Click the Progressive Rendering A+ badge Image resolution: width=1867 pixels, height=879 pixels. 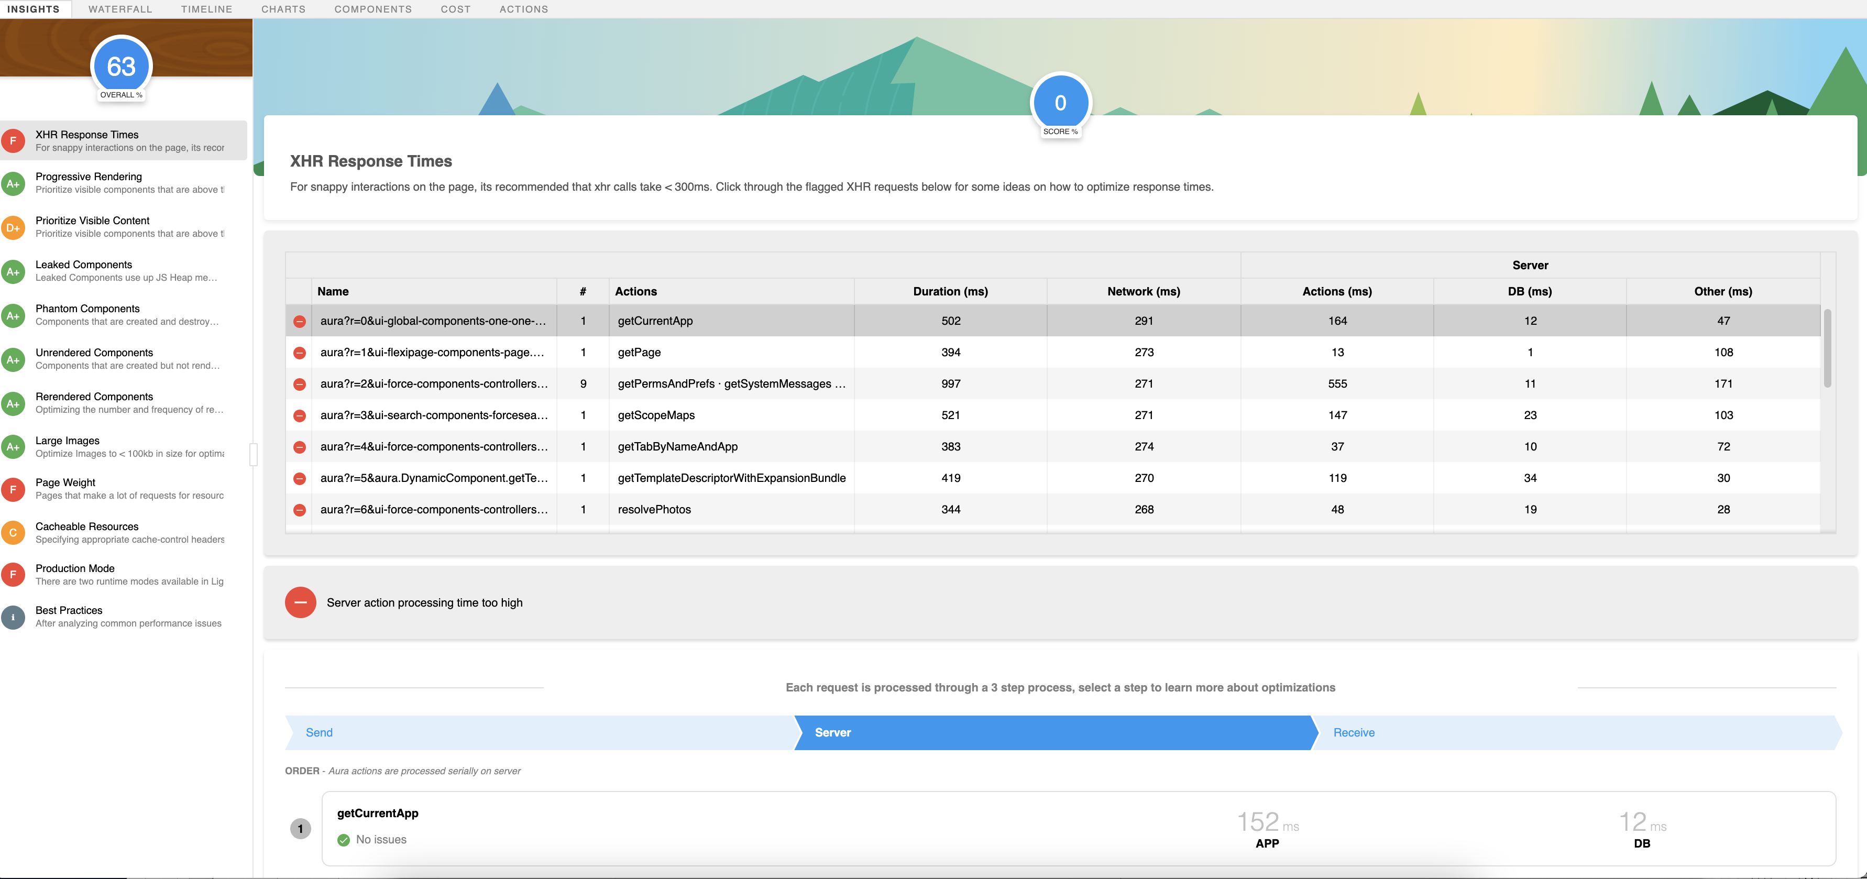(14, 183)
